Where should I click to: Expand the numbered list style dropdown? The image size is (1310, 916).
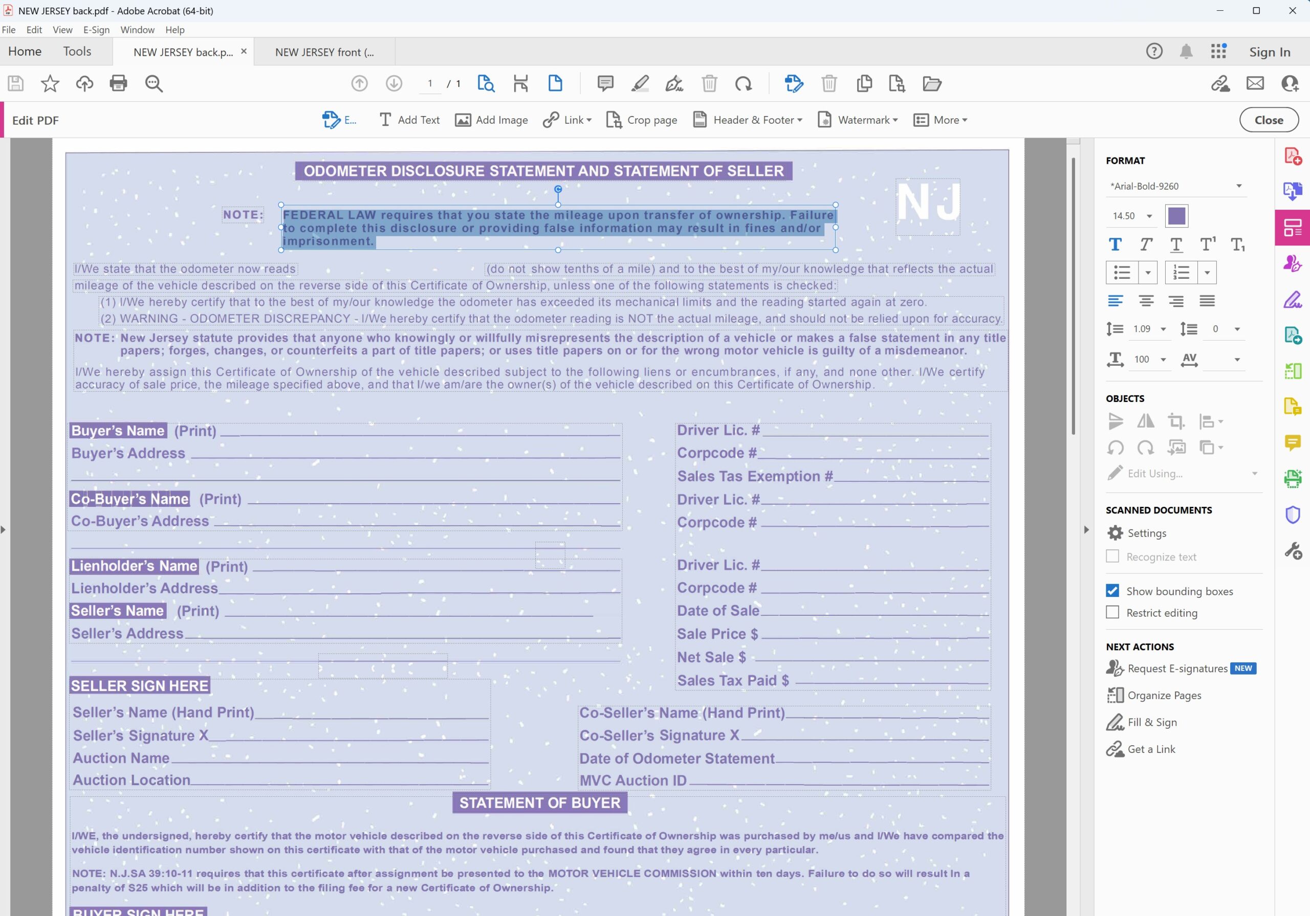1207,273
